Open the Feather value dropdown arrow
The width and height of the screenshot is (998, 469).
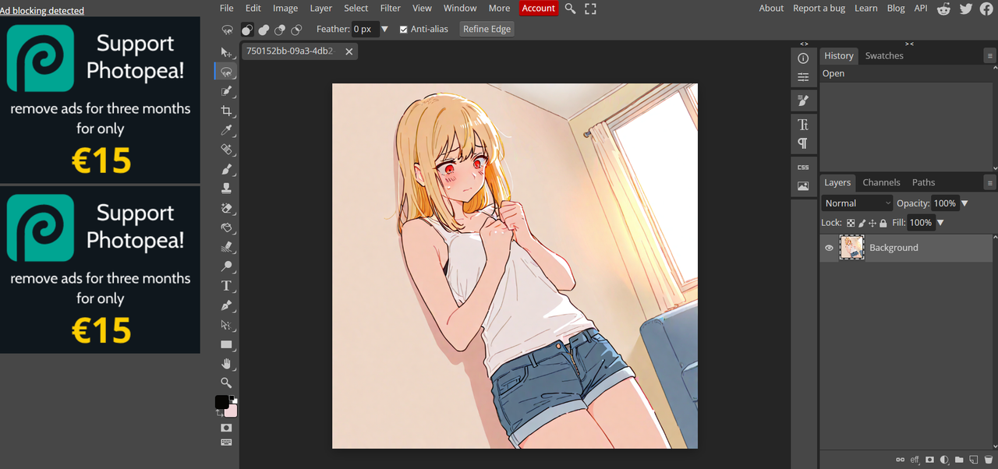click(x=384, y=30)
